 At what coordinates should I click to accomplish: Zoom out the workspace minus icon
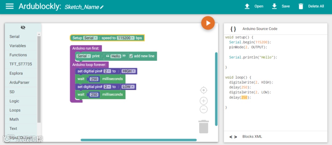pyautogui.click(x=204, y=109)
